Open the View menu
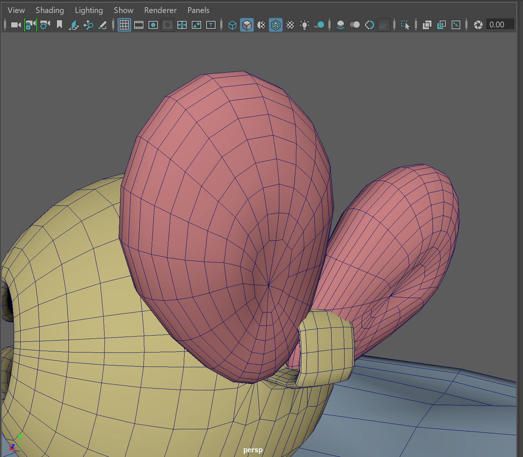 click(x=16, y=10)
